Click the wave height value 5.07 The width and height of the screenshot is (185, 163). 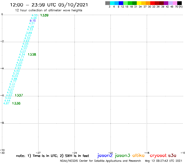(23, 52)
